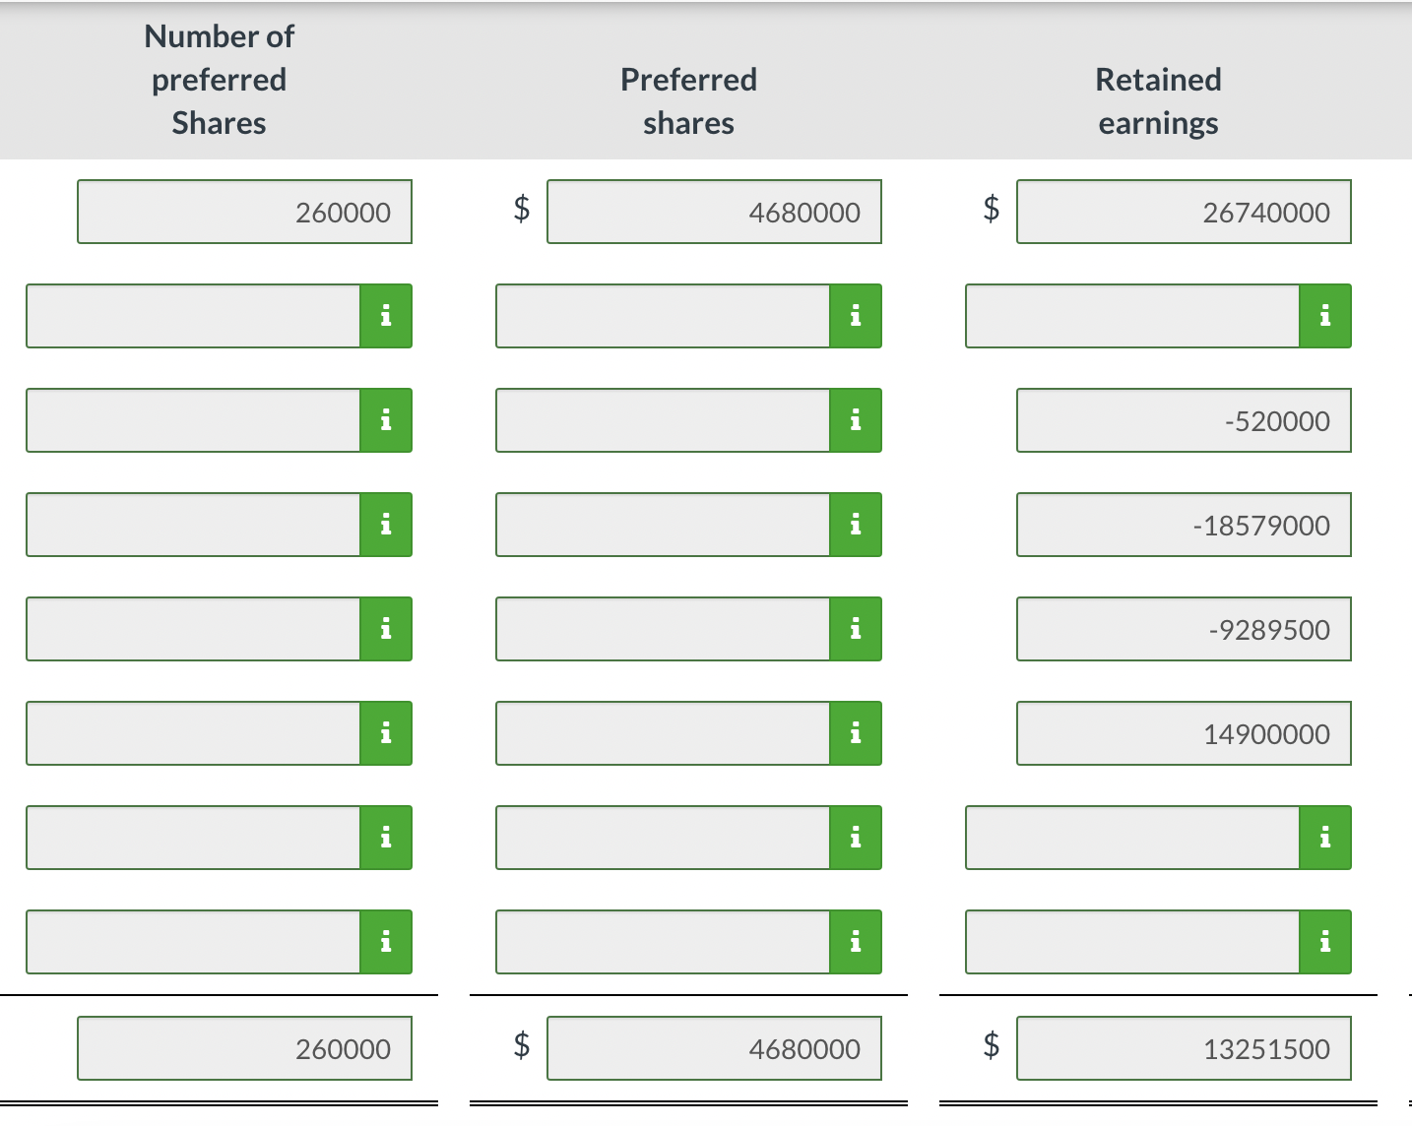1412x1126 pixels.
Task: Select the Preferred shares info icon on the -9289500 row
Action: (x=856, y=629)
